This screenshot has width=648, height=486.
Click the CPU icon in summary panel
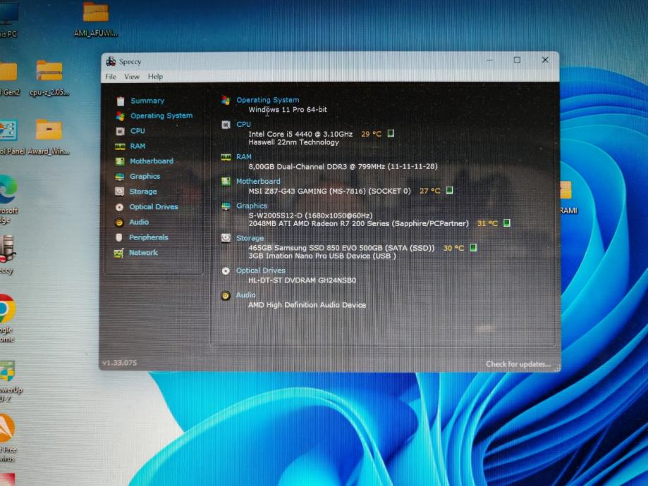point(226,125)
